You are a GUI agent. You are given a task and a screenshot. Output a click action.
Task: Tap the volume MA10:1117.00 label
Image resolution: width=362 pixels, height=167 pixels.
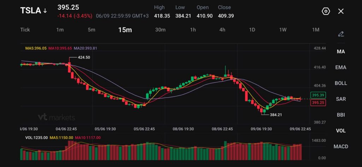click(88, 138)
